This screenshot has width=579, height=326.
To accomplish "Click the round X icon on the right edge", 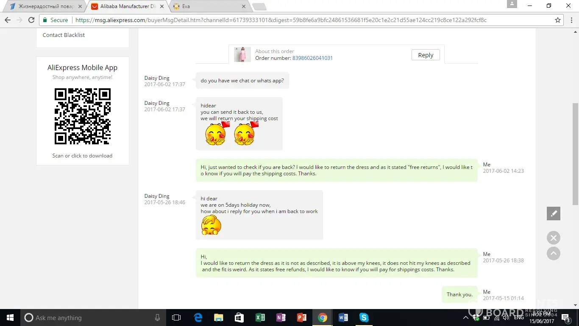I will (554, 238).
